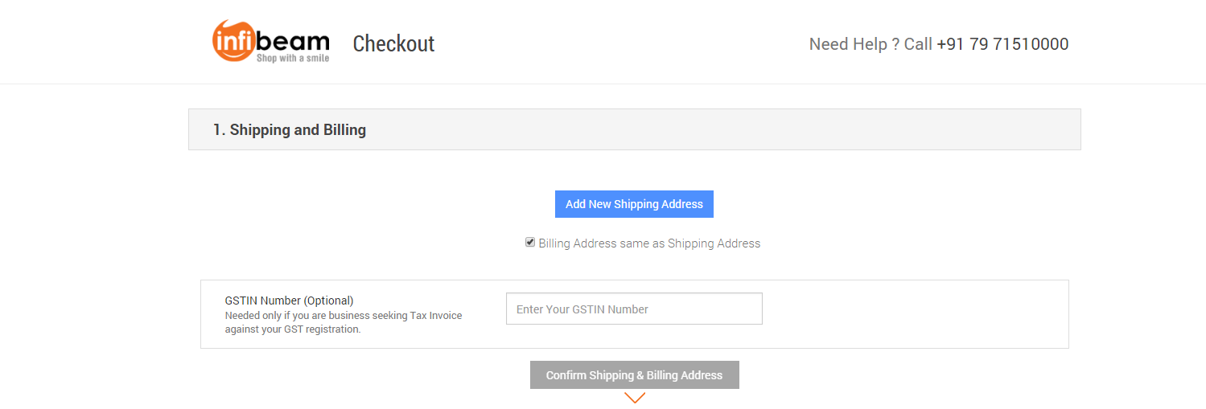Click the orange infibeam circle logo
Viewport: 1206px width, 409px height.
point(233,40)
